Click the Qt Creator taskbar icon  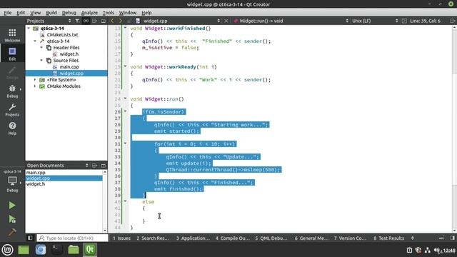pos(90,250)
